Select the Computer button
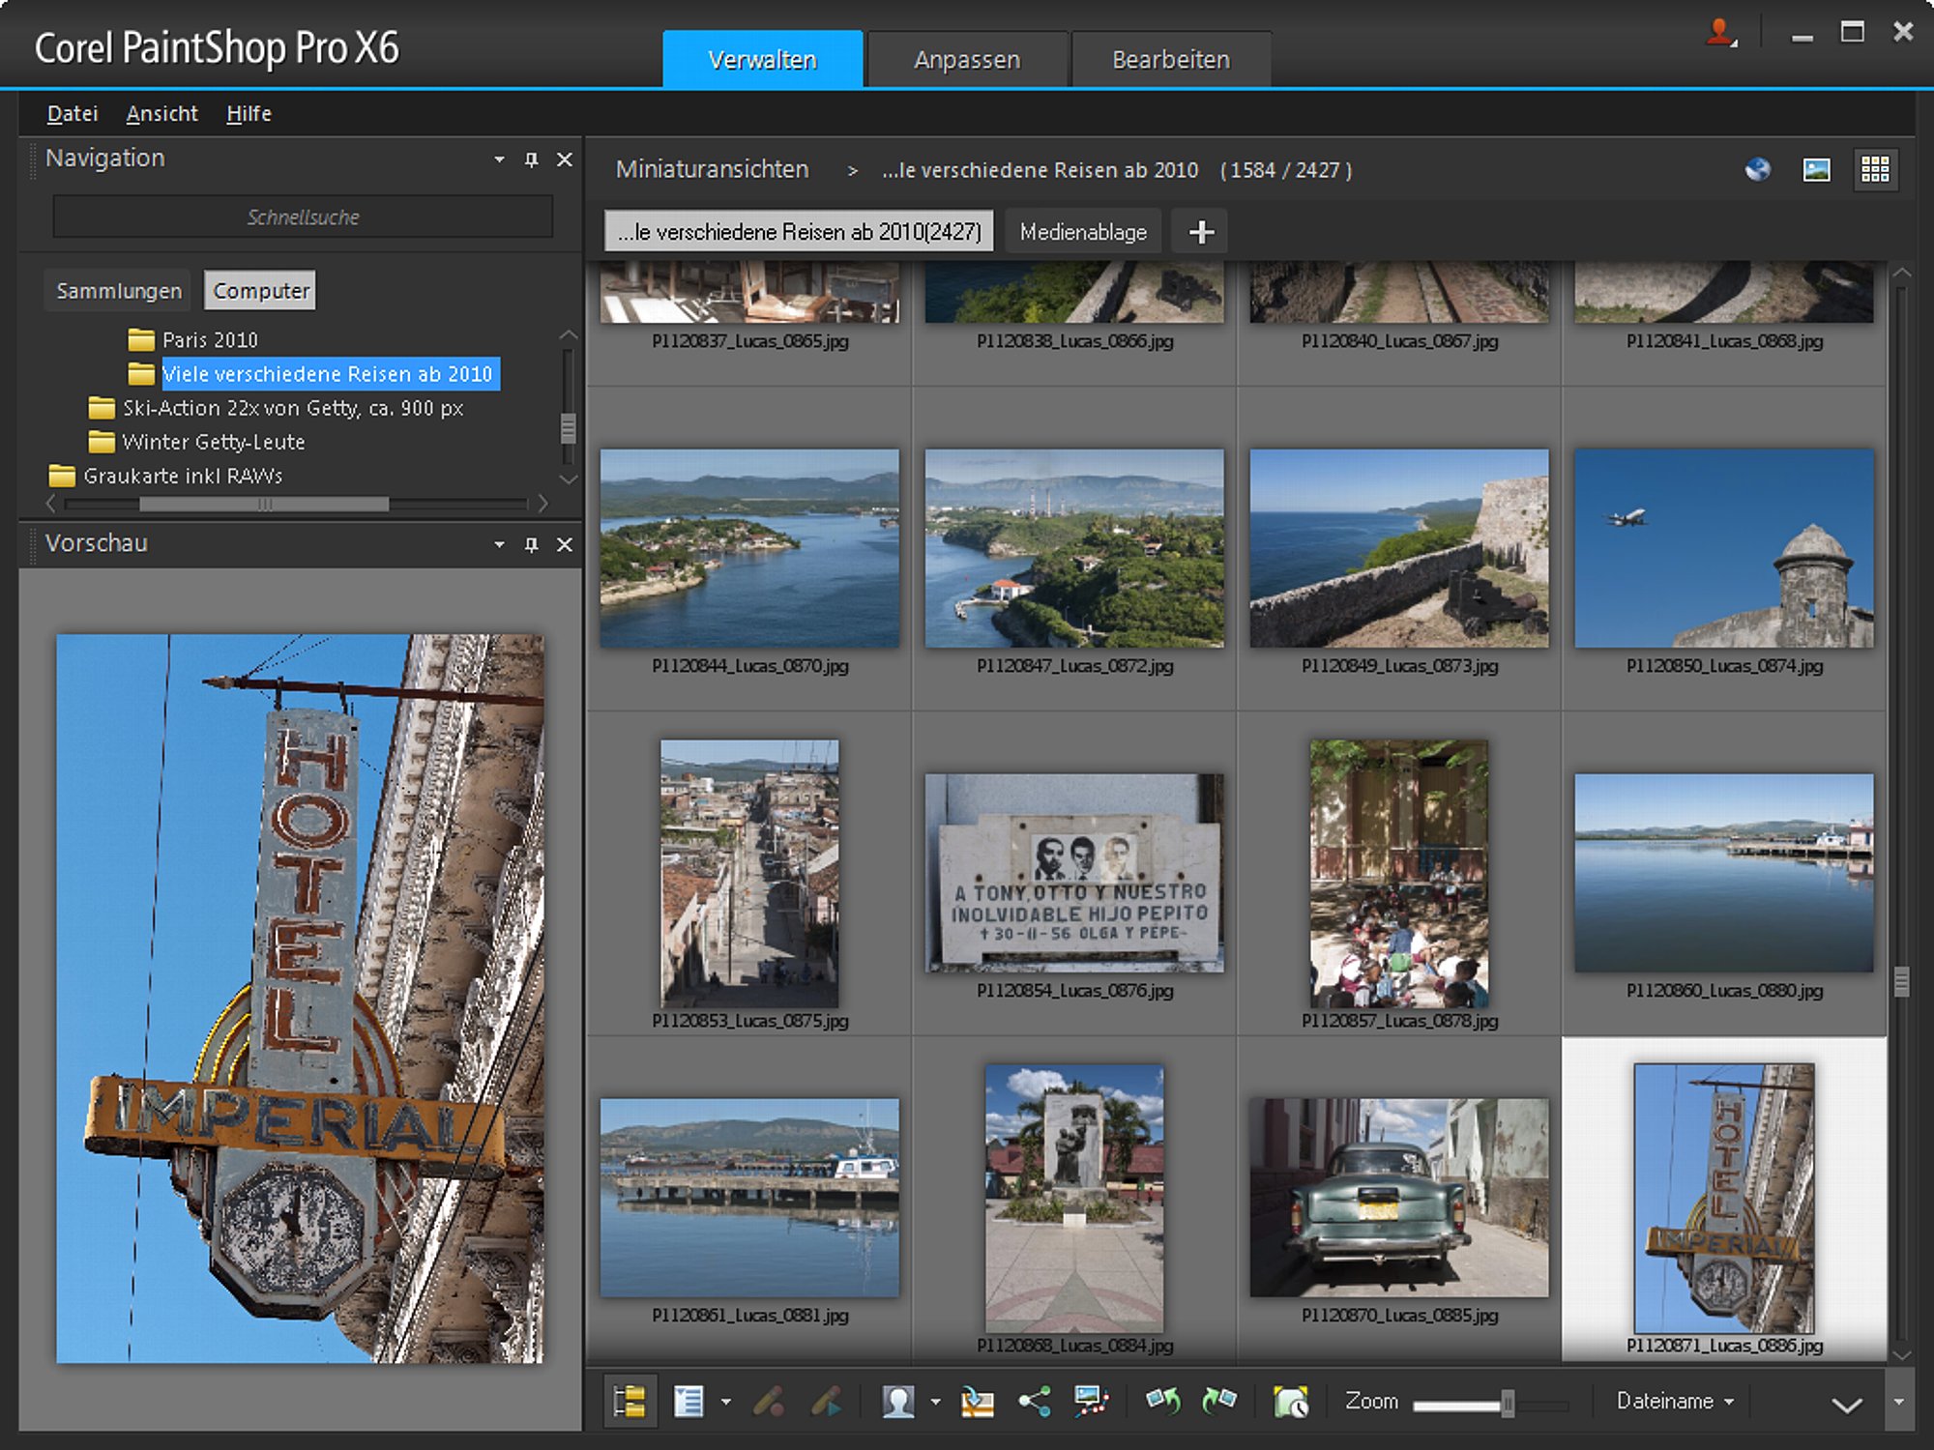The width and height of the screenshot is (1934, 1450). tap(260, 291)
